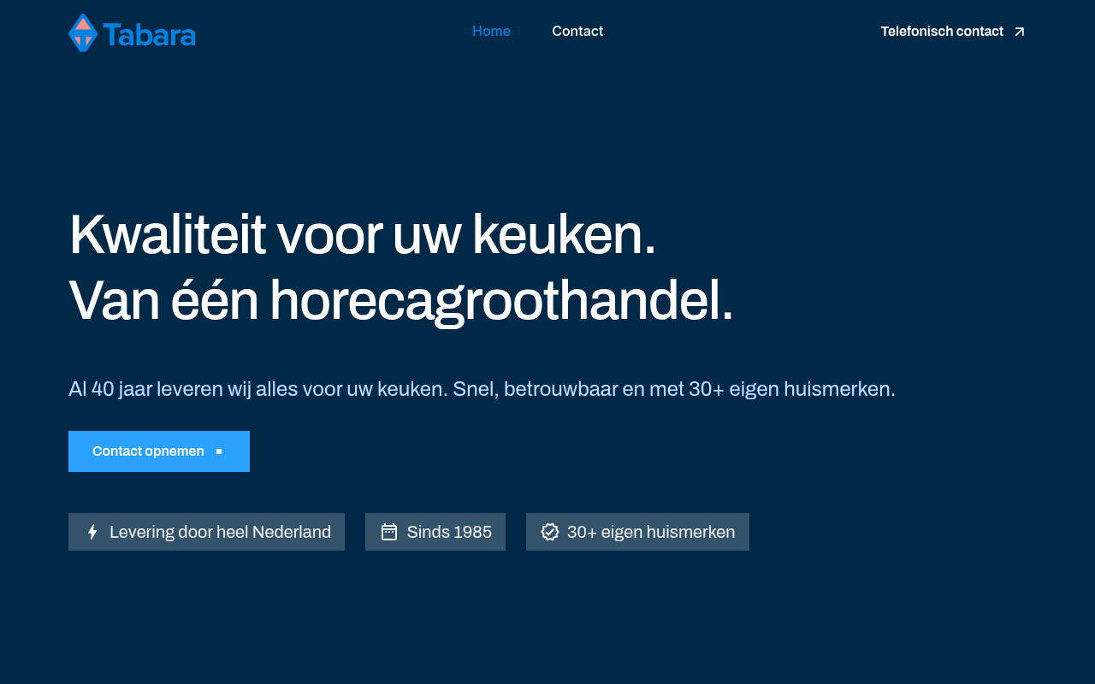The width and height of the screenshot is (1095, 684).
Task: Open the Telefonisch contact link
Action: (x=953, y=32)
